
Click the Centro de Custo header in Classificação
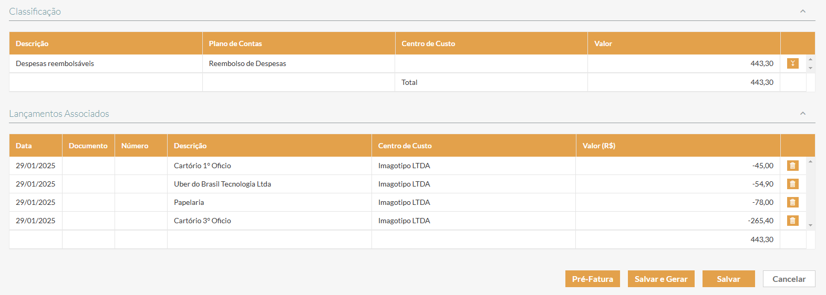click(x=491, y=43)
